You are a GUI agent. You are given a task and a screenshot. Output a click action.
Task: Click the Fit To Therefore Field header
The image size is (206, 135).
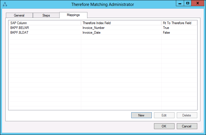179,23
